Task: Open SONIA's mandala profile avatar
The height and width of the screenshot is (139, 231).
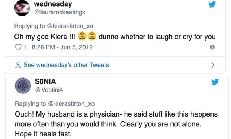Action: (23, 85)
